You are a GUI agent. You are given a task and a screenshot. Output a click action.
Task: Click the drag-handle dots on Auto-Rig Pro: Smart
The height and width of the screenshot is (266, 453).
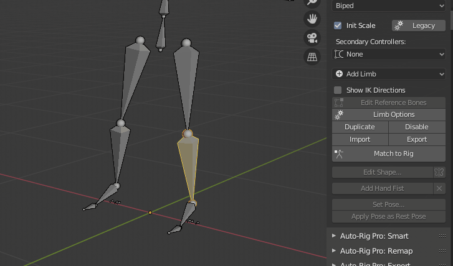pos(442,236)
